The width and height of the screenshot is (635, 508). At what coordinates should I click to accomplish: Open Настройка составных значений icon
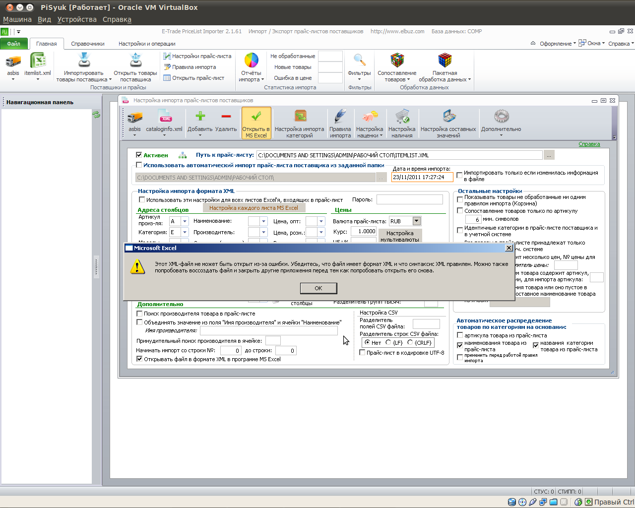(448, 117)
